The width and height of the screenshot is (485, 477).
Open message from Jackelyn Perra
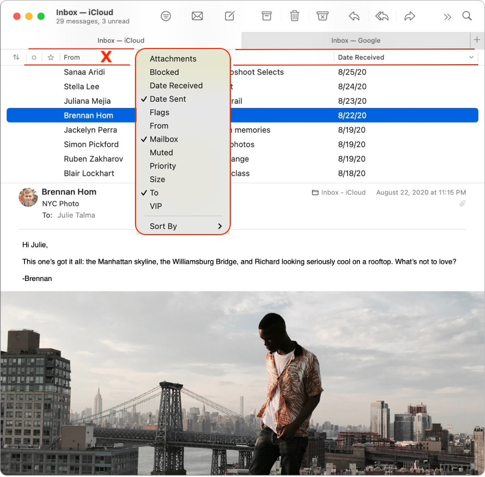tap(242, 130)
